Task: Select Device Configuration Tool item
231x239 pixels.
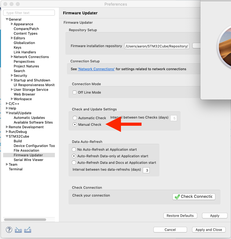Action: coord(34,146)
